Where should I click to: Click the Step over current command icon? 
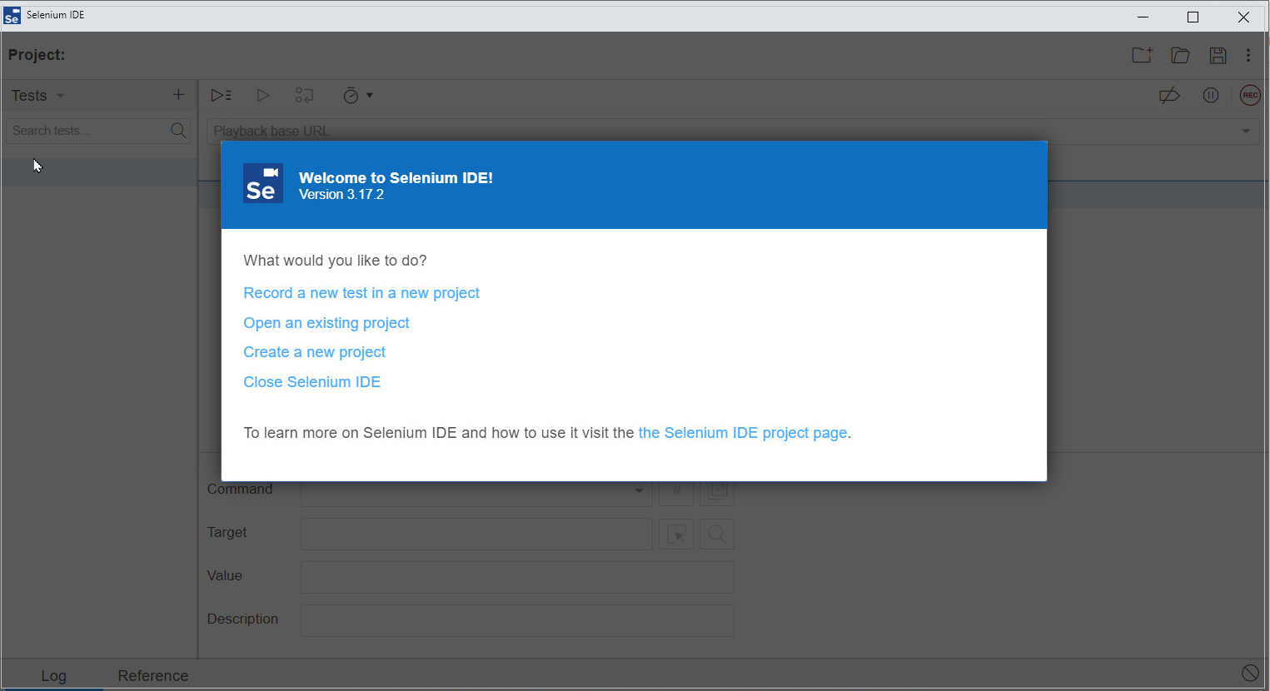click(304, 95)
